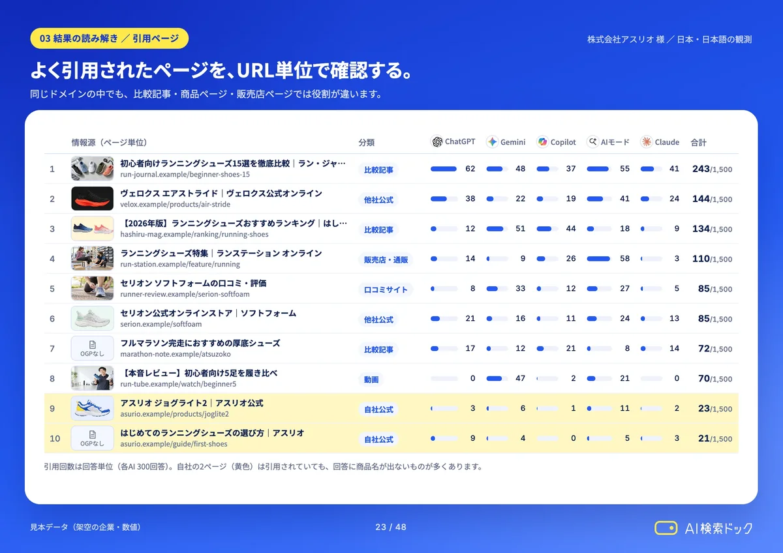
Task: Click total 72/1,500 in row 7
Action: pyautogui.click(x=714, y=350)
